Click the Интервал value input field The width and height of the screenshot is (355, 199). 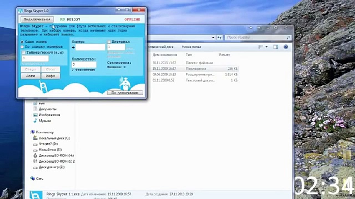116,47
